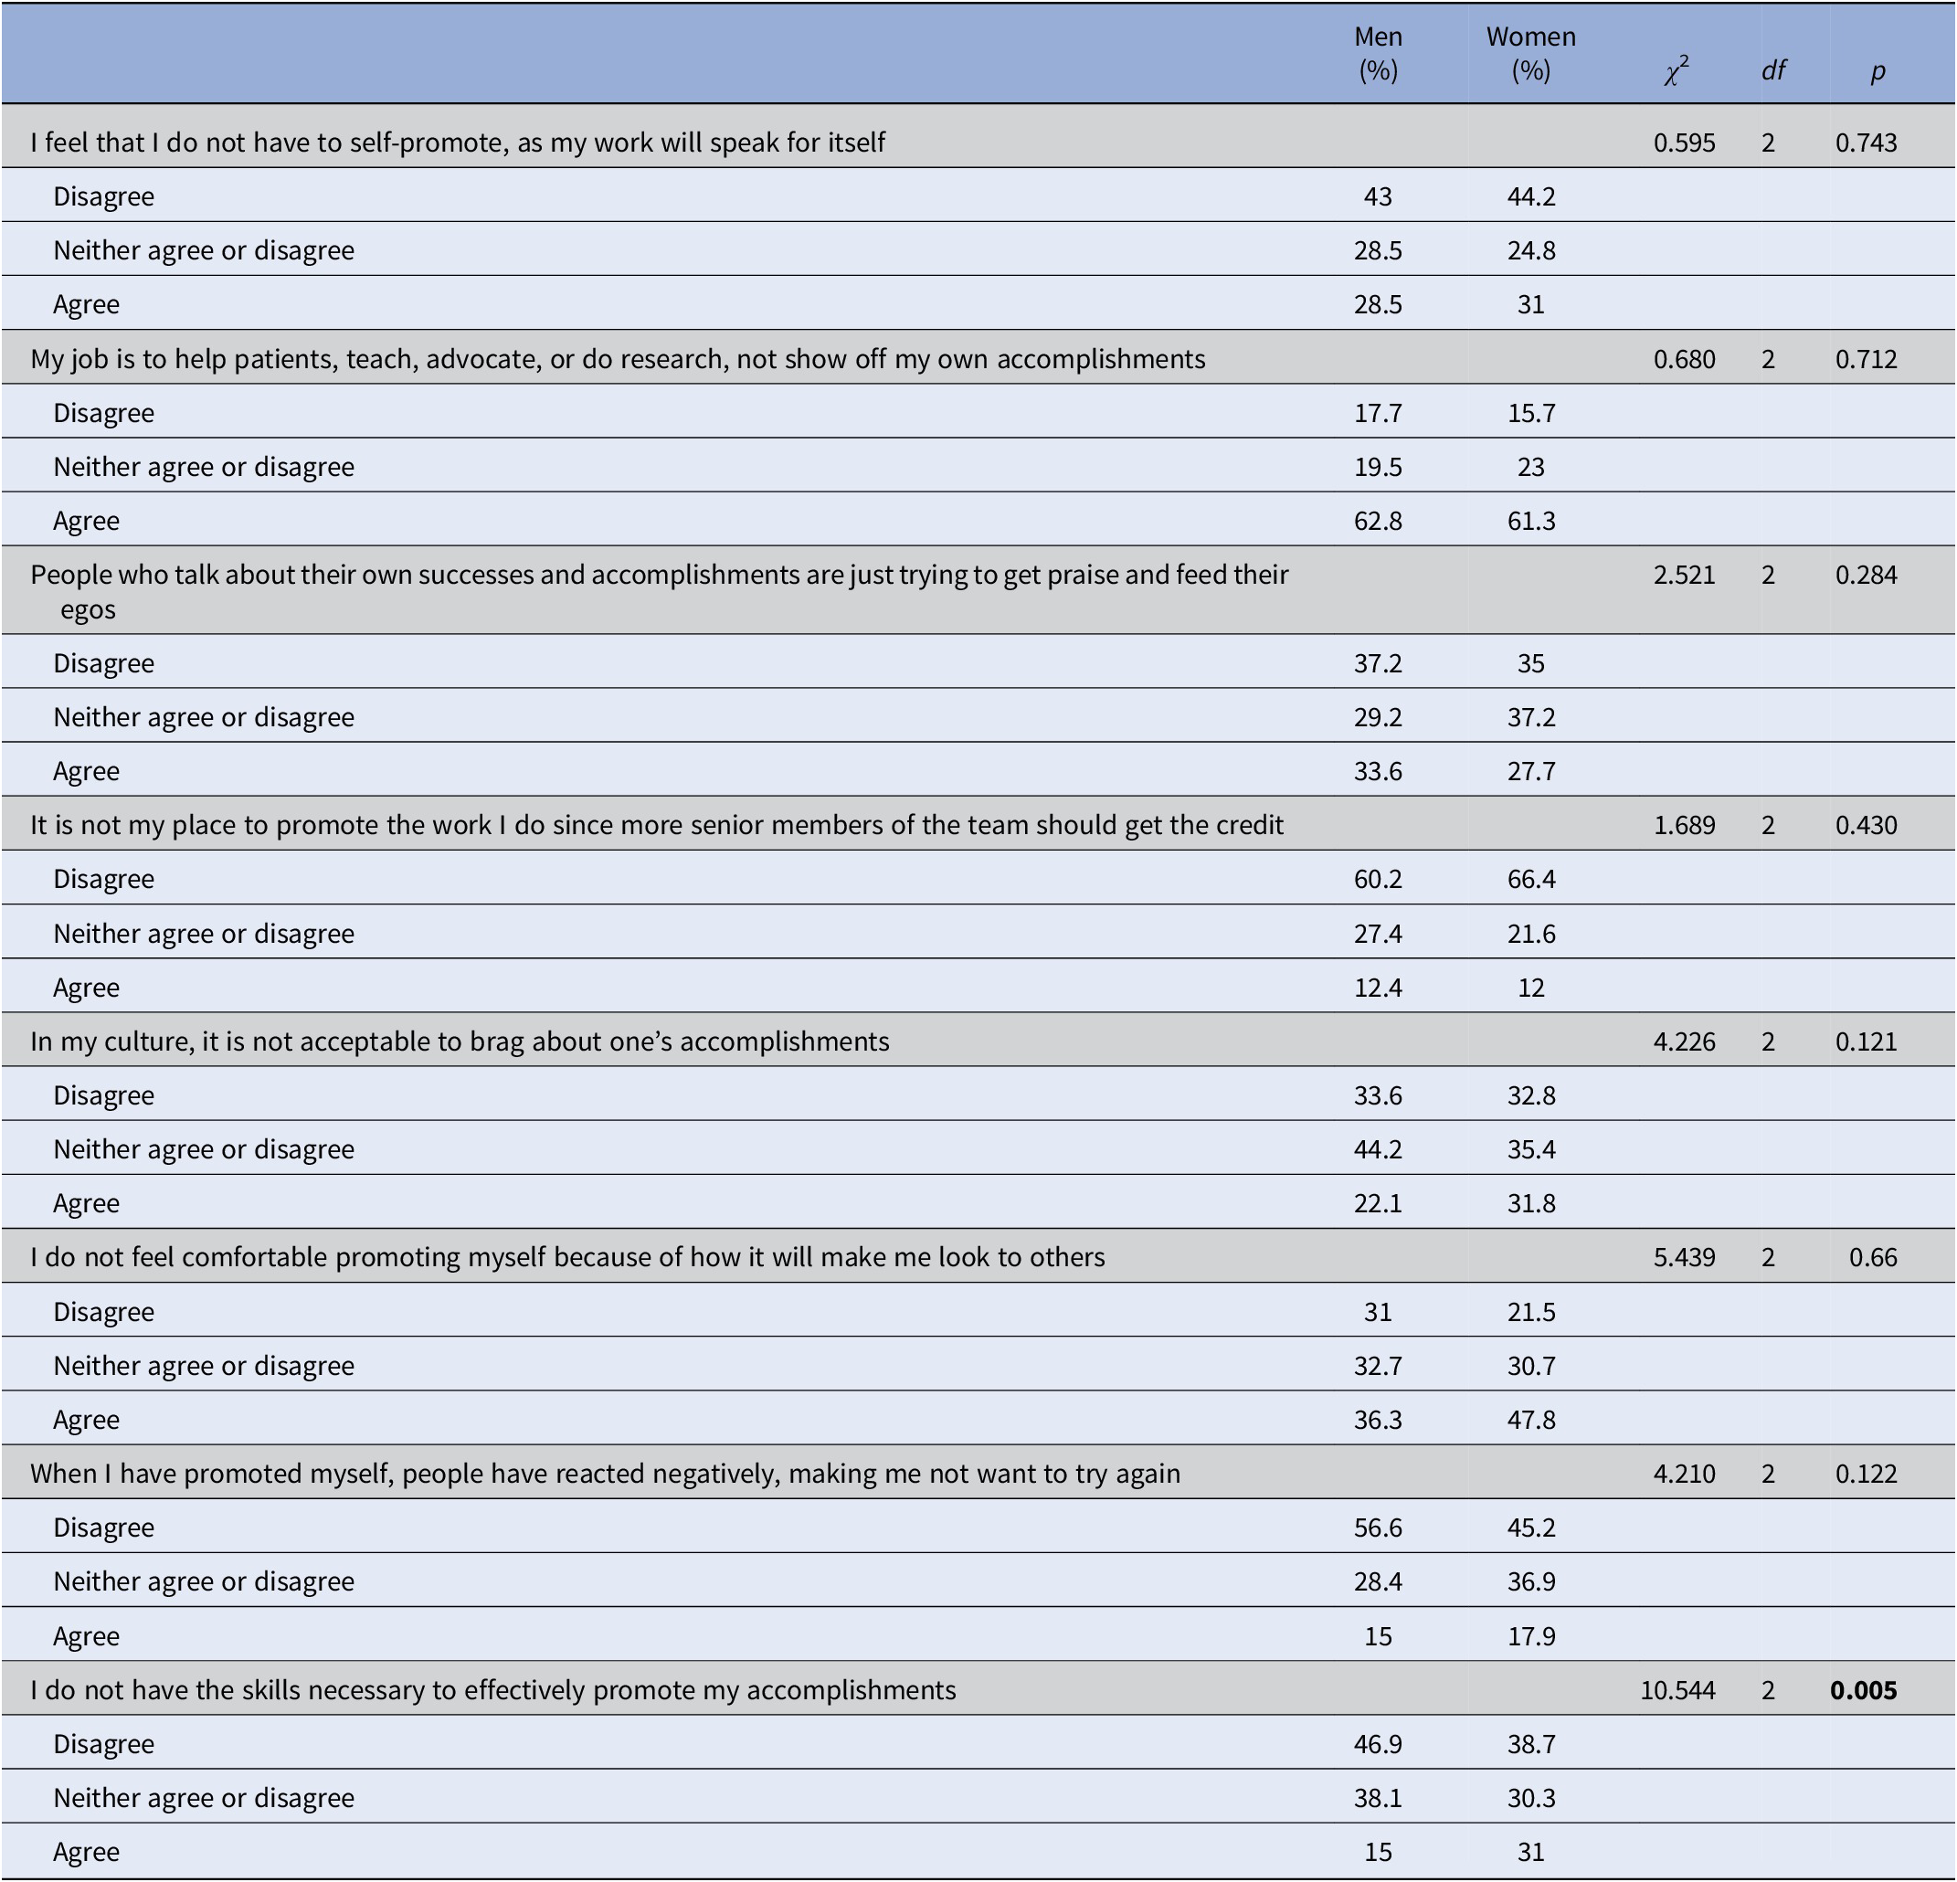Click the statement about lacking necessary skills

tap(492, 1690)
